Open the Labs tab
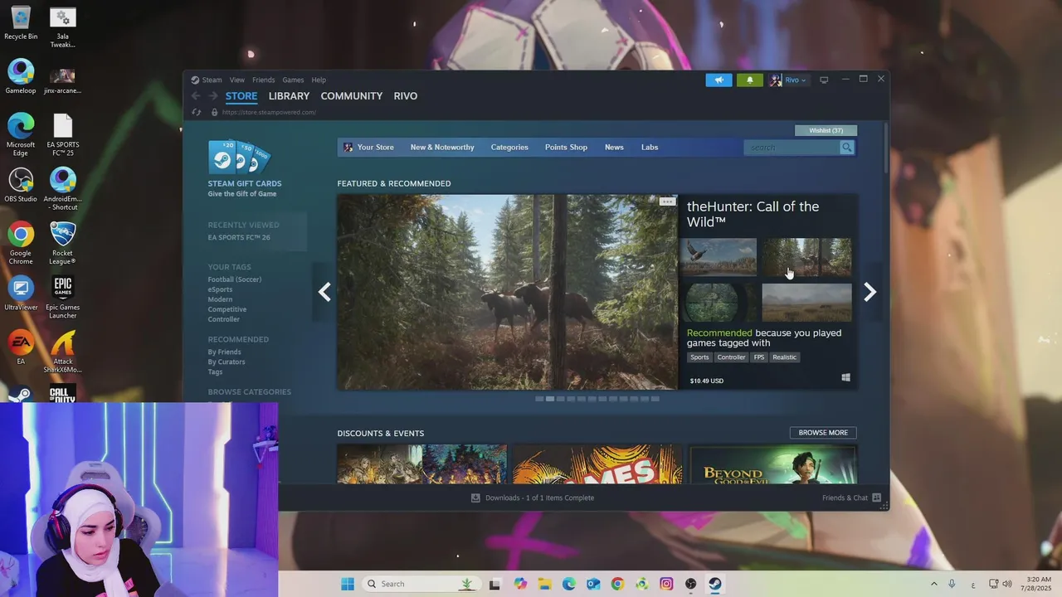The height and width of the screenshot is (597, 1062). click(650, 148)
